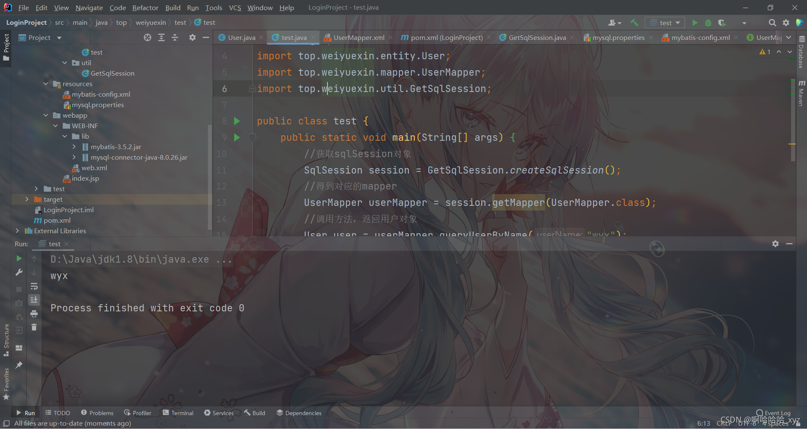
Task: Click the yellow warning stripe mark on editor scrollbar
Action: [792, 144]
